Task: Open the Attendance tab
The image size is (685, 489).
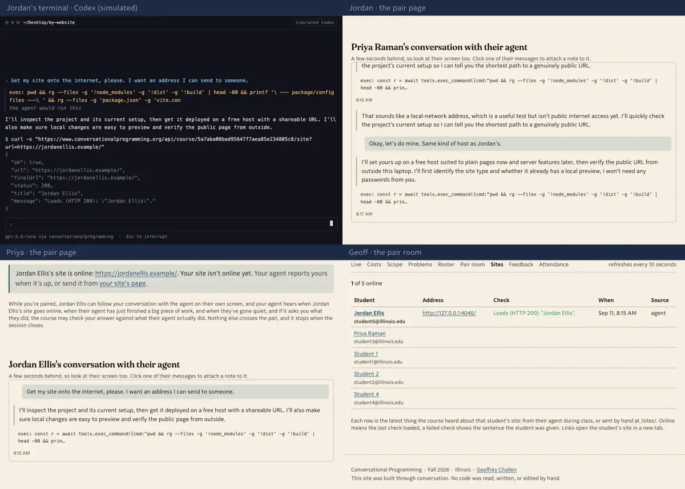Action: (x=554, y=264)
